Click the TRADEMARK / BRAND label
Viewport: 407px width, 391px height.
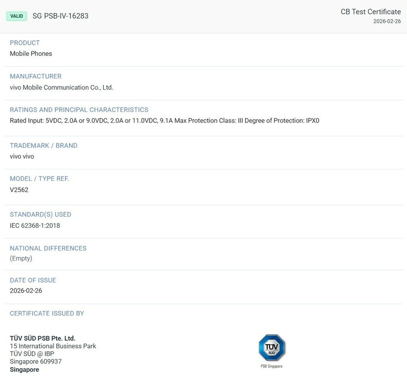pyautogui.click(x=44, y=146)
